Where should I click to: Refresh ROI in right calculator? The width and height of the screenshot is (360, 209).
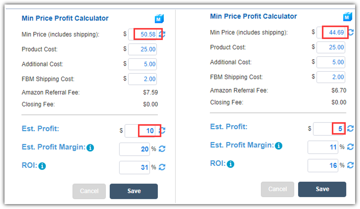tap(350, 165)
